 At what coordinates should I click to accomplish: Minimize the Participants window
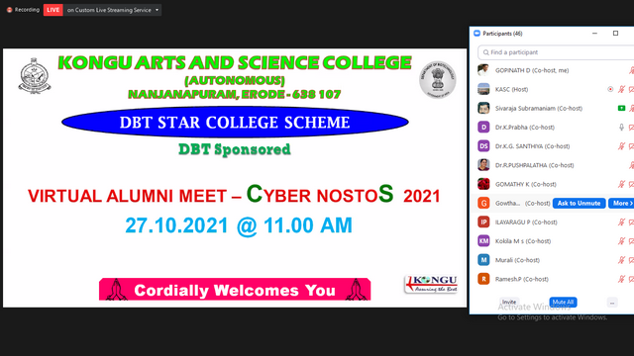pyautogui.click(x=594, y=33)
